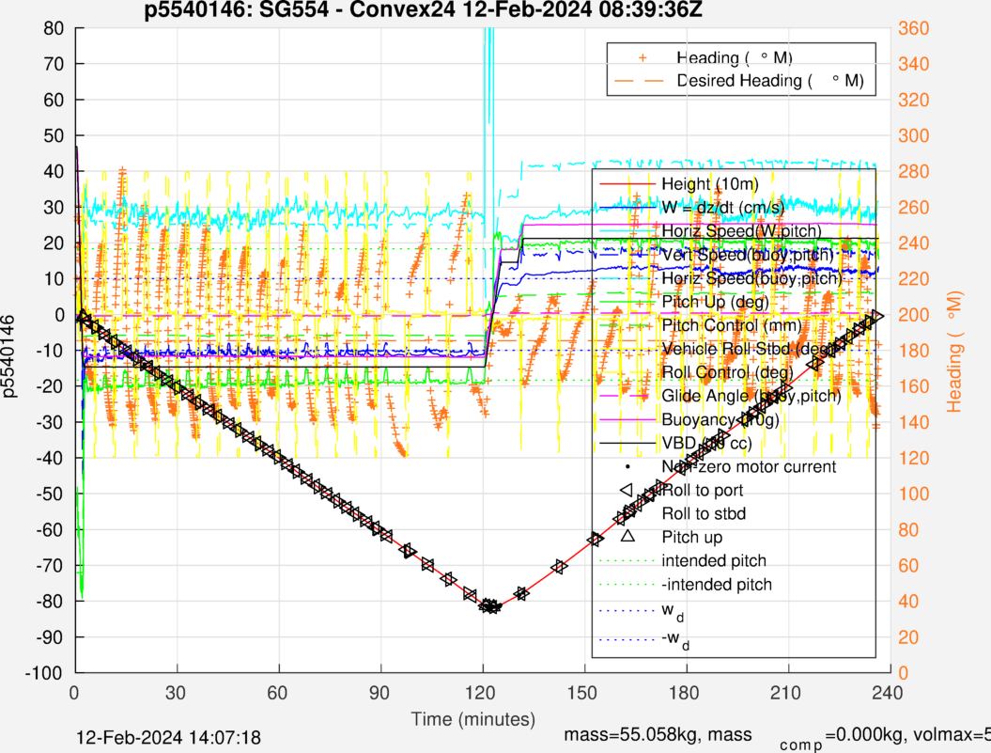
Task: Click the left-pointing triangle marker beside "Roll to port"
Action: pyautogui.click(x=627, y=491)
